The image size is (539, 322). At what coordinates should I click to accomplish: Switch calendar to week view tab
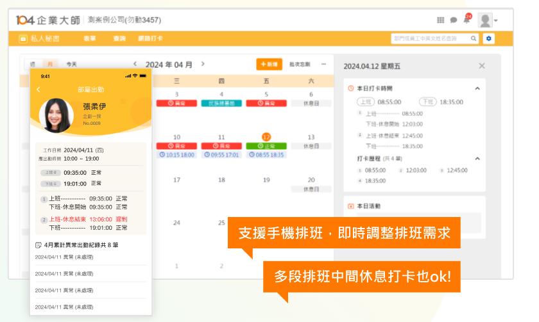coord(33,64)
